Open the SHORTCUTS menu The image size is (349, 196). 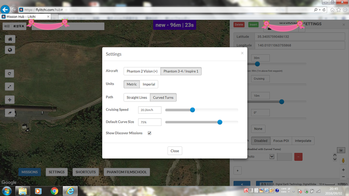[x=86, y=172]
